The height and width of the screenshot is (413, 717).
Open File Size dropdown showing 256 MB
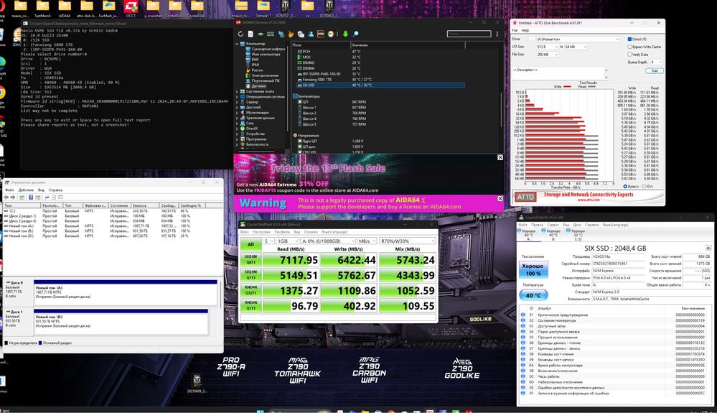(x=548, y=55)
